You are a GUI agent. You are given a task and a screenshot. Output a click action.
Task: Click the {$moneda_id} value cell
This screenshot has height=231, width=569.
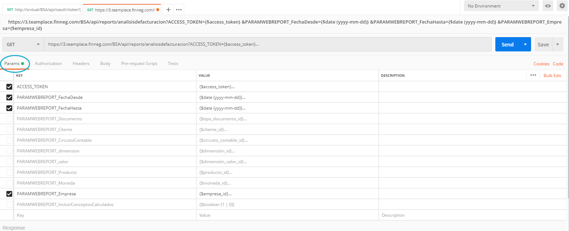pyautogui.click(x=287, y=183)
